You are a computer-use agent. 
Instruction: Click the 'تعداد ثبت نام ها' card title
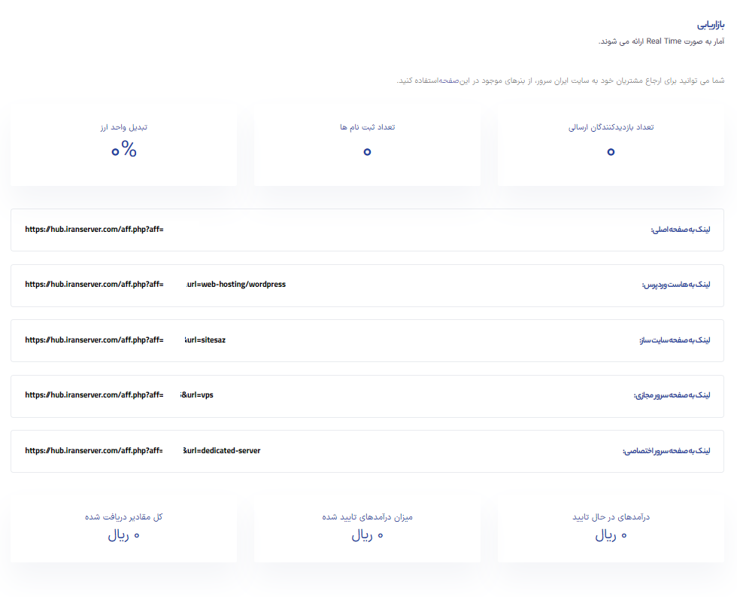coord(367,127)
